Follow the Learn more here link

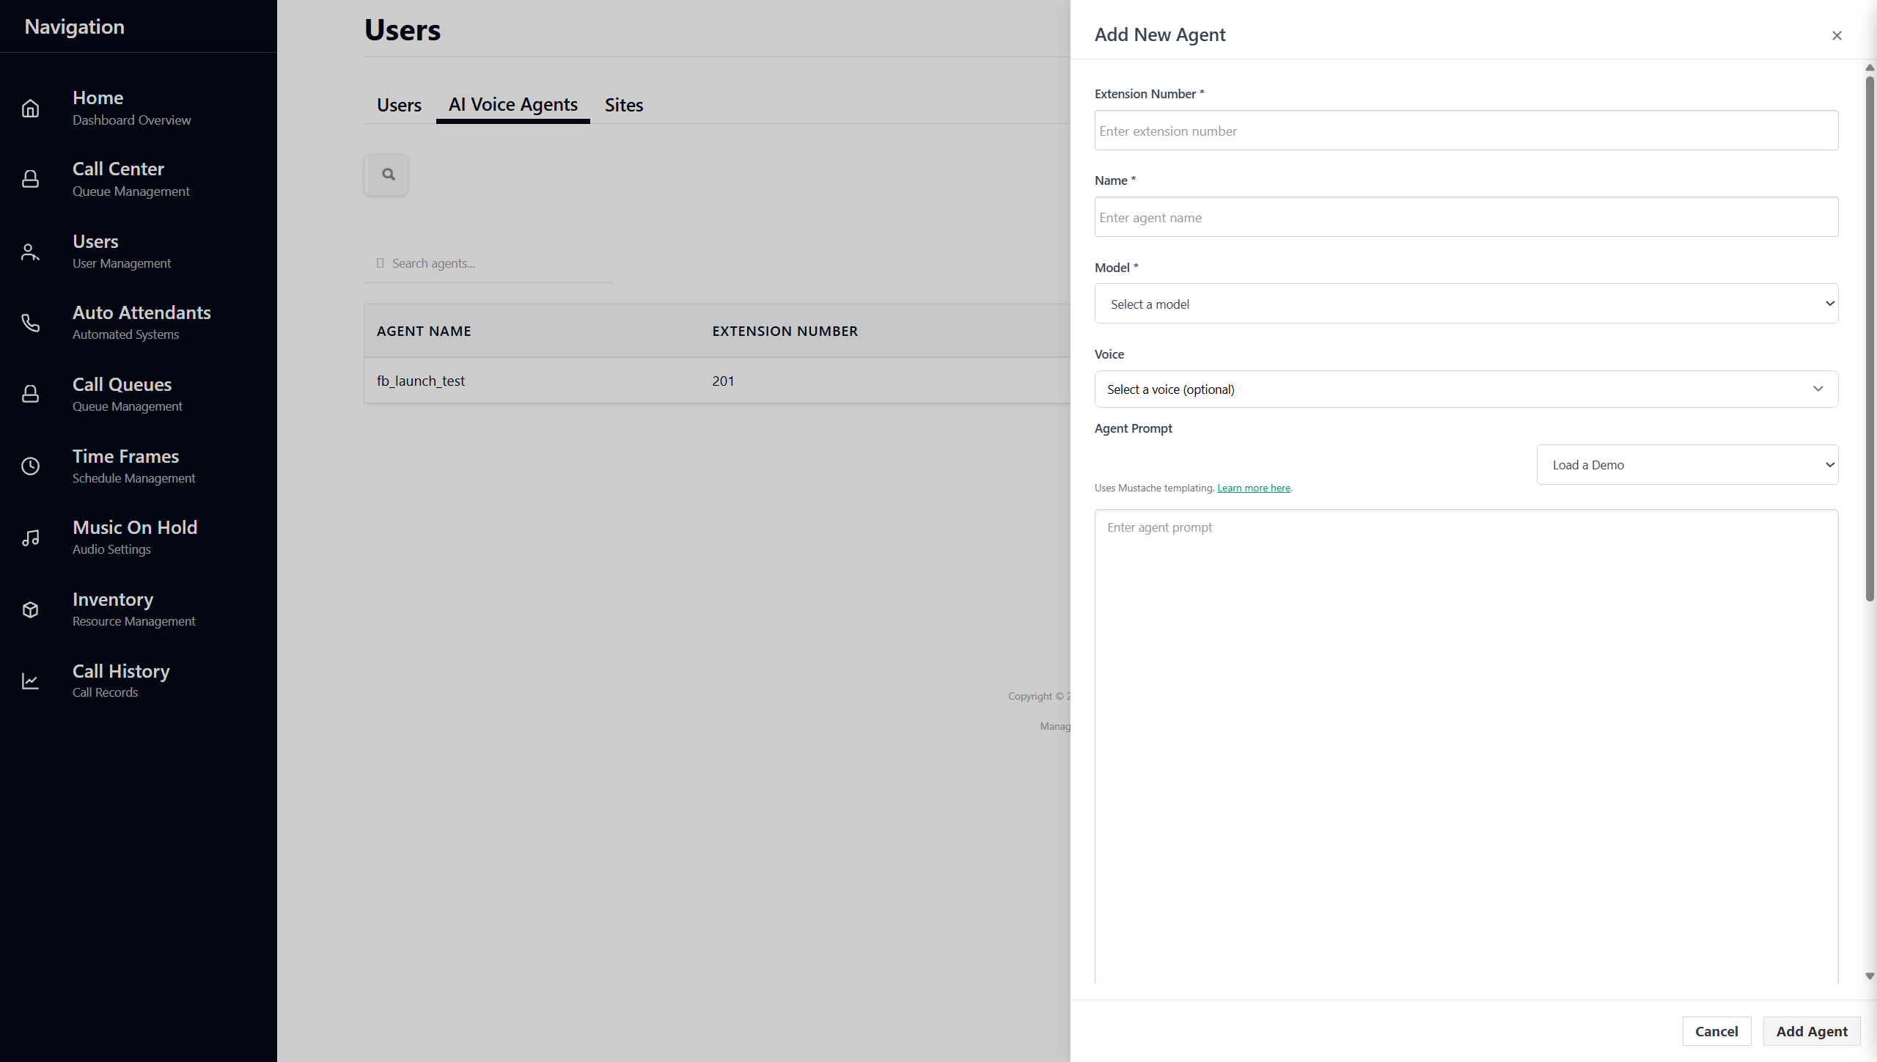click(x=1254, y=488)
